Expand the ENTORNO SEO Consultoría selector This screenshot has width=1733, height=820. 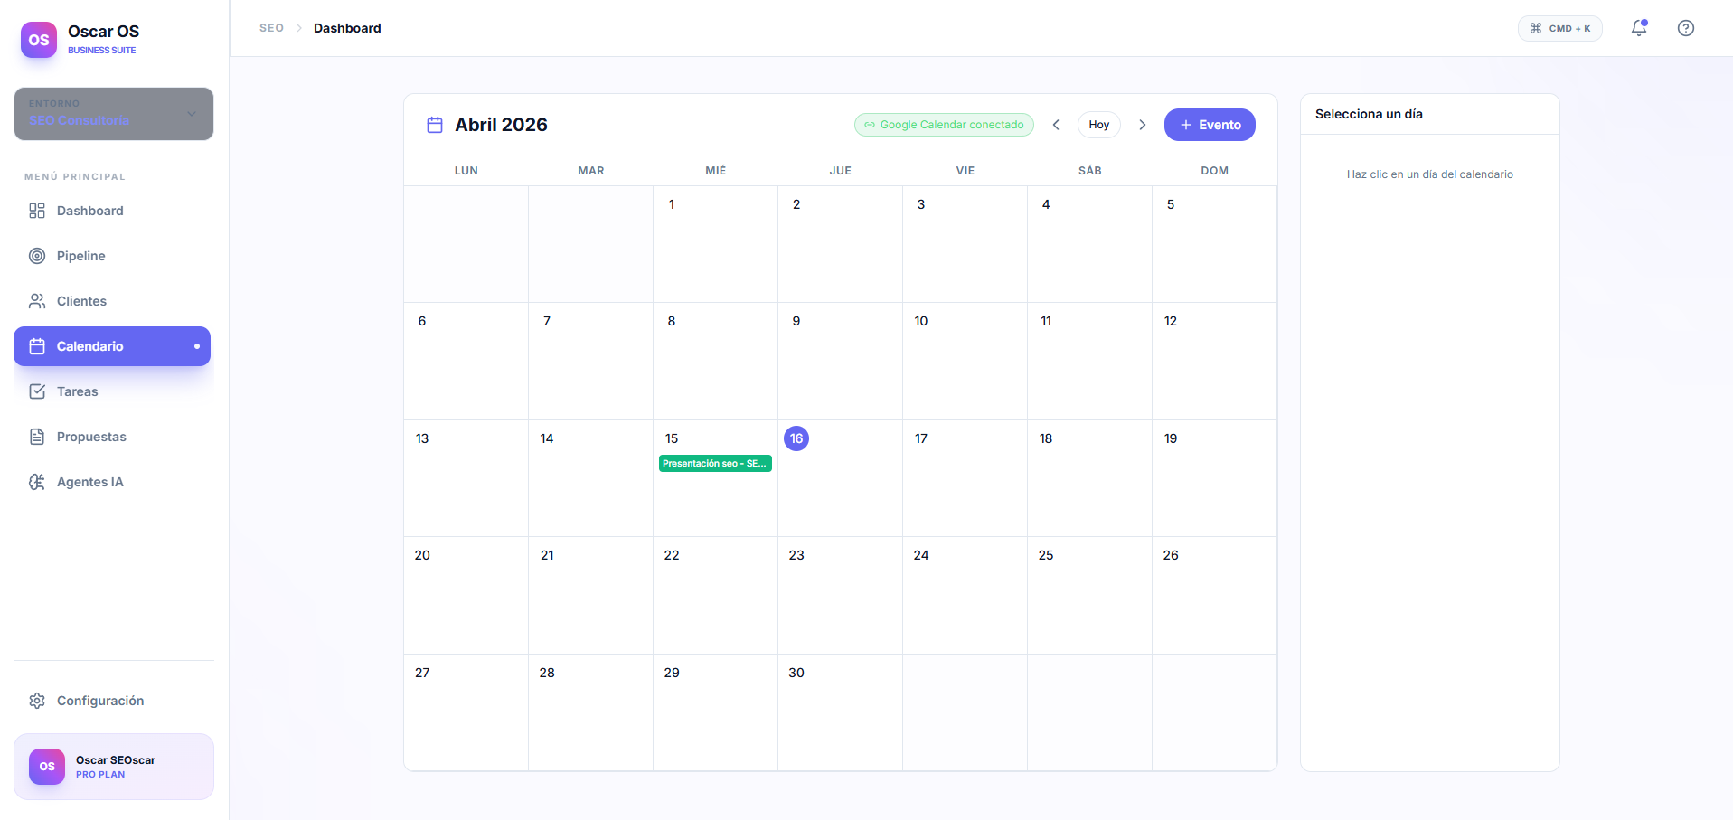click(113, 115)
